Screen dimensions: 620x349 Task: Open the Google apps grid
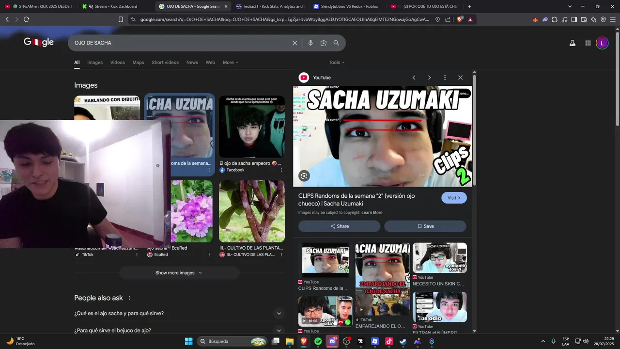tap(588, 43)
